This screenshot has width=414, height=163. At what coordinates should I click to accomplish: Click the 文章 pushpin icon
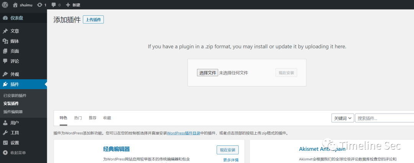(x=5, y=31)
